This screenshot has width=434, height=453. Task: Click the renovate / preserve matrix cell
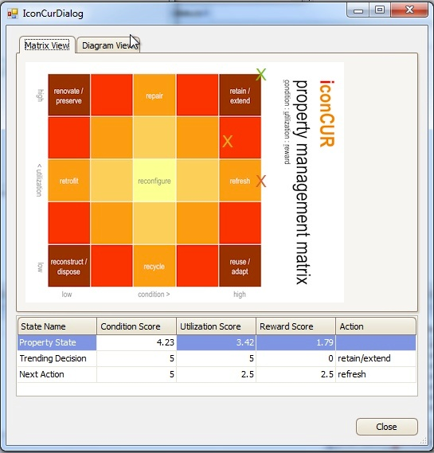pyautogui.click(x=68, y=96)
